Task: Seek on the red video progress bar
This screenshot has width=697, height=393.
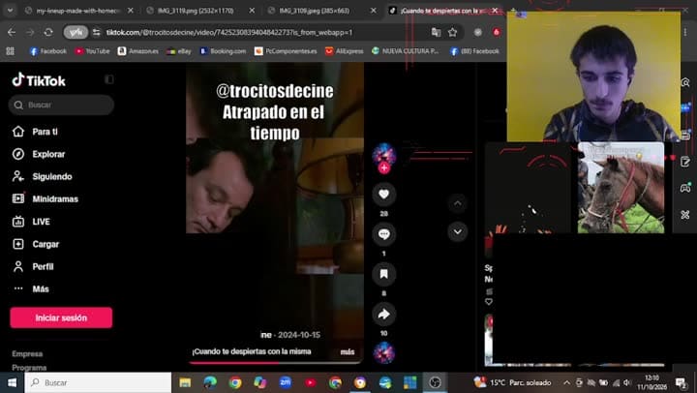Action: tap(275, 363)
